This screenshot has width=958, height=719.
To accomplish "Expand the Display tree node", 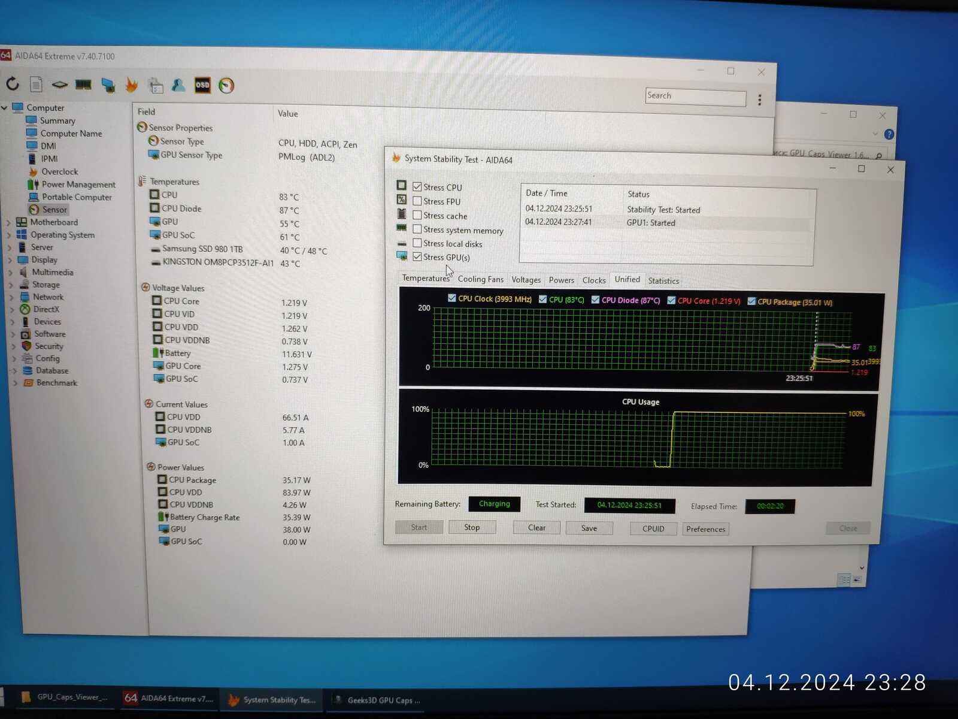I will (10, 260).
